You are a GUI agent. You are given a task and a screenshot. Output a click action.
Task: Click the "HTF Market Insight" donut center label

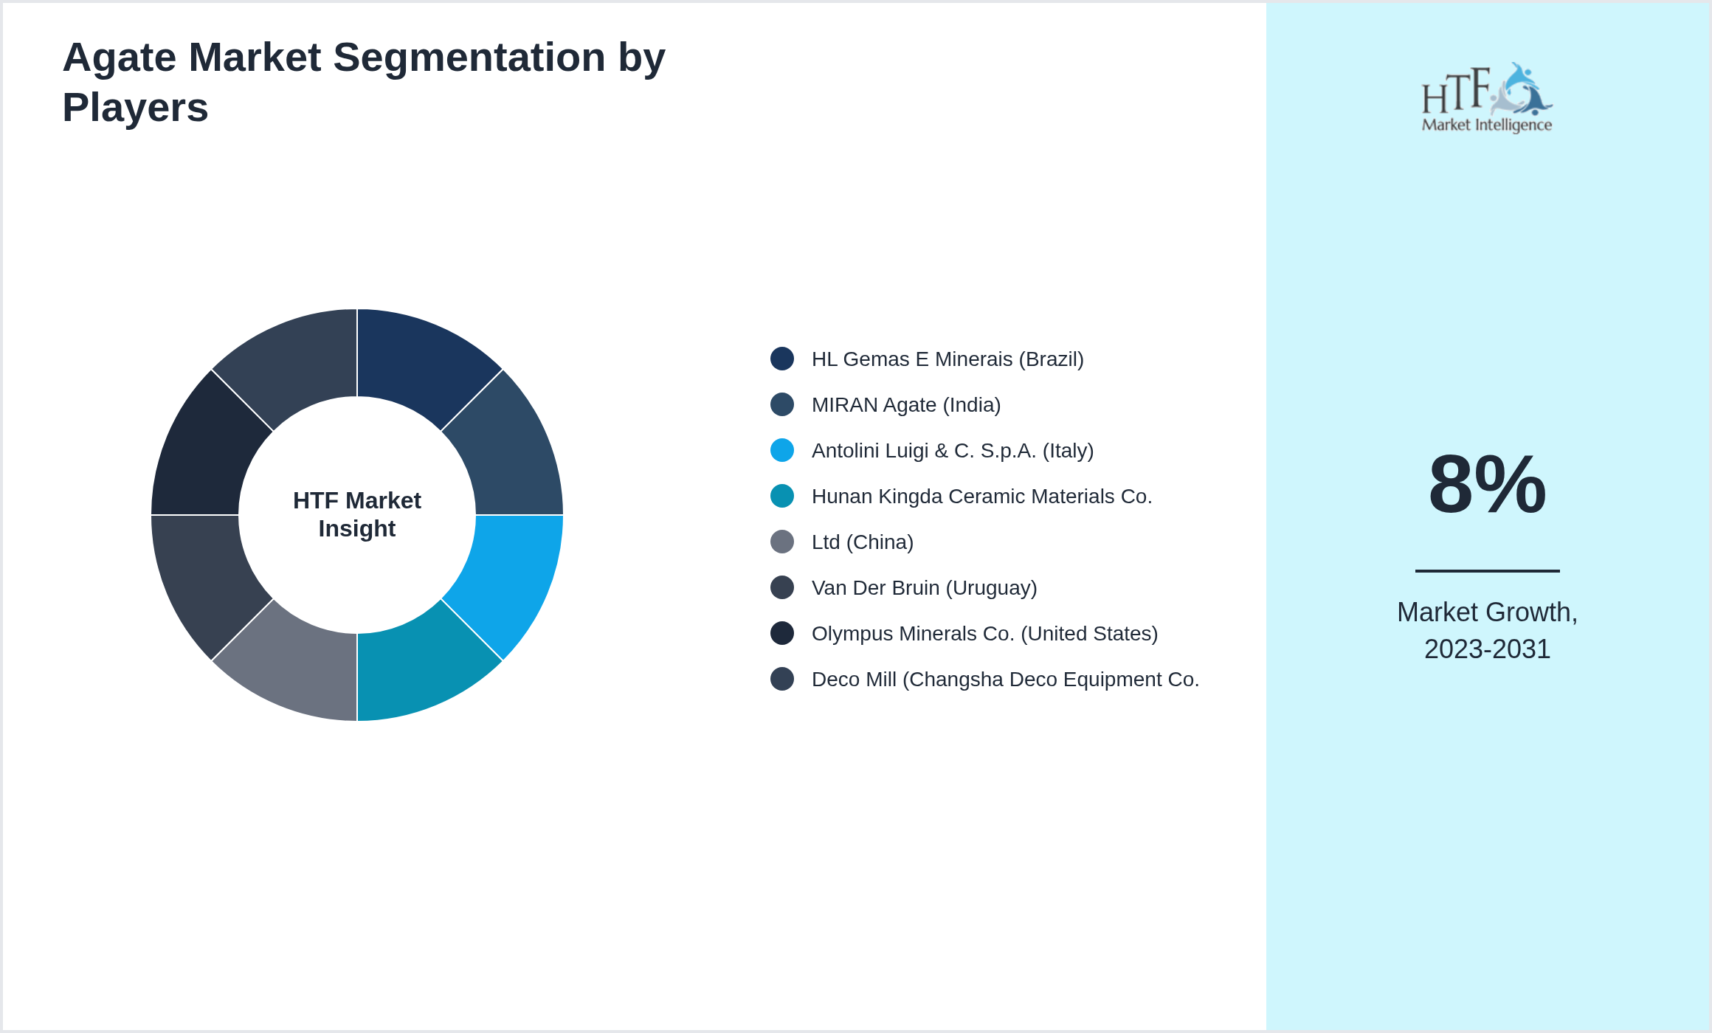(357, 514)
